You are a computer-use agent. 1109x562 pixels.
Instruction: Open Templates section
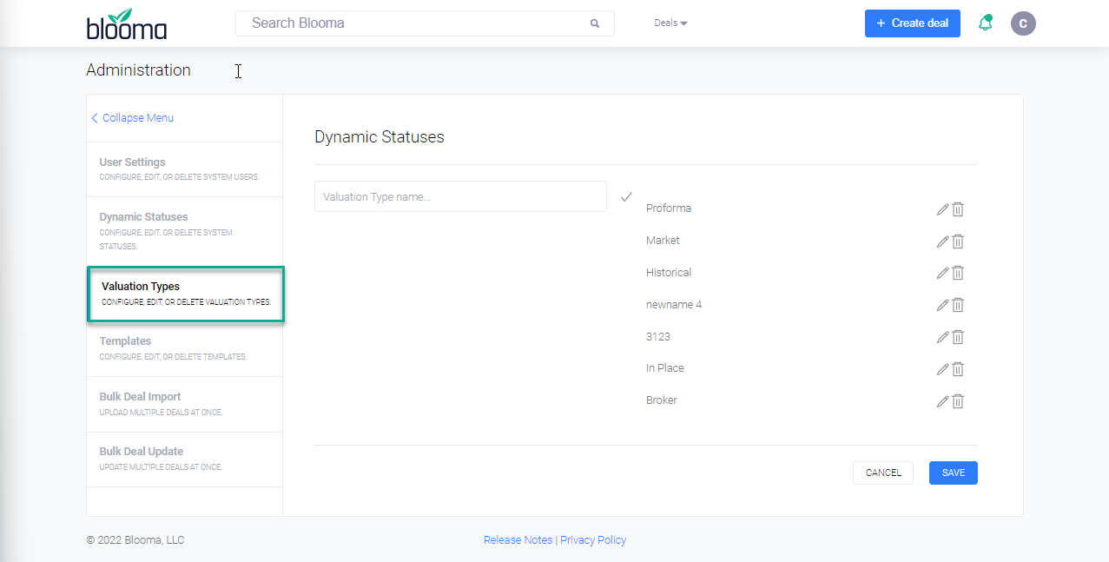click(185, 348)
